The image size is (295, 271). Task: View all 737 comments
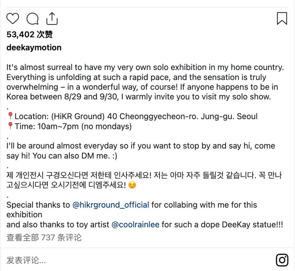tap(44, 237)
